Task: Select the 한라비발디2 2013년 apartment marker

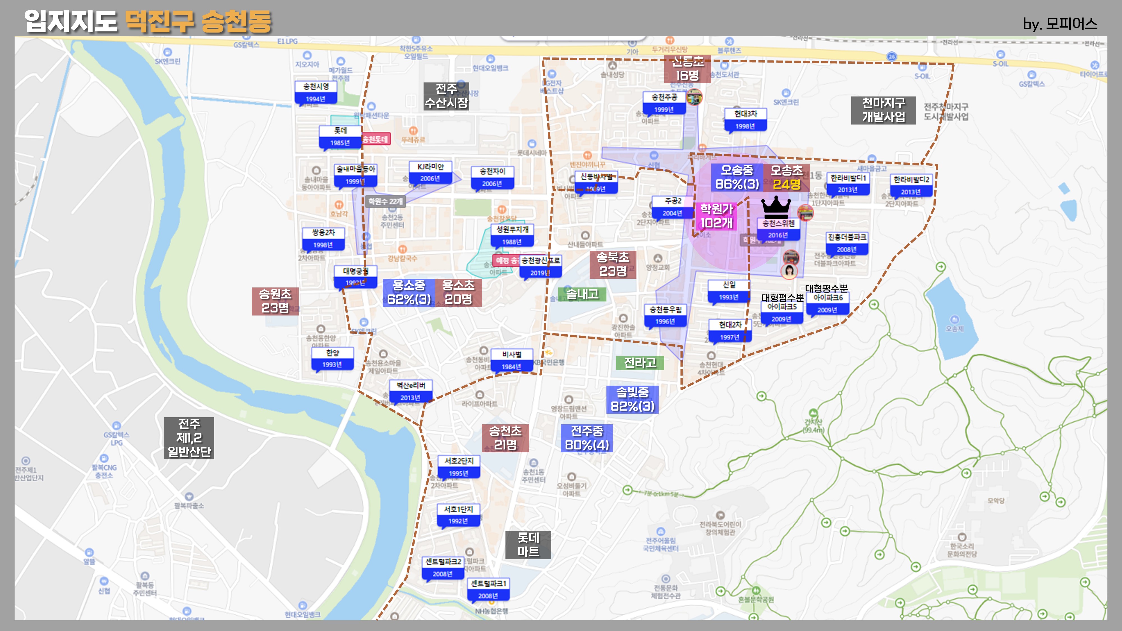Action: click(911, 185)
